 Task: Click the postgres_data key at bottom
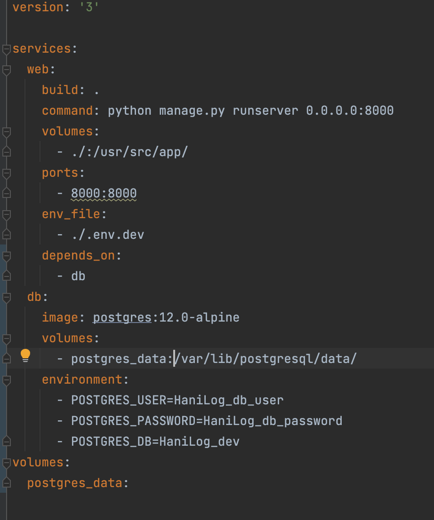tap(75, 483)
